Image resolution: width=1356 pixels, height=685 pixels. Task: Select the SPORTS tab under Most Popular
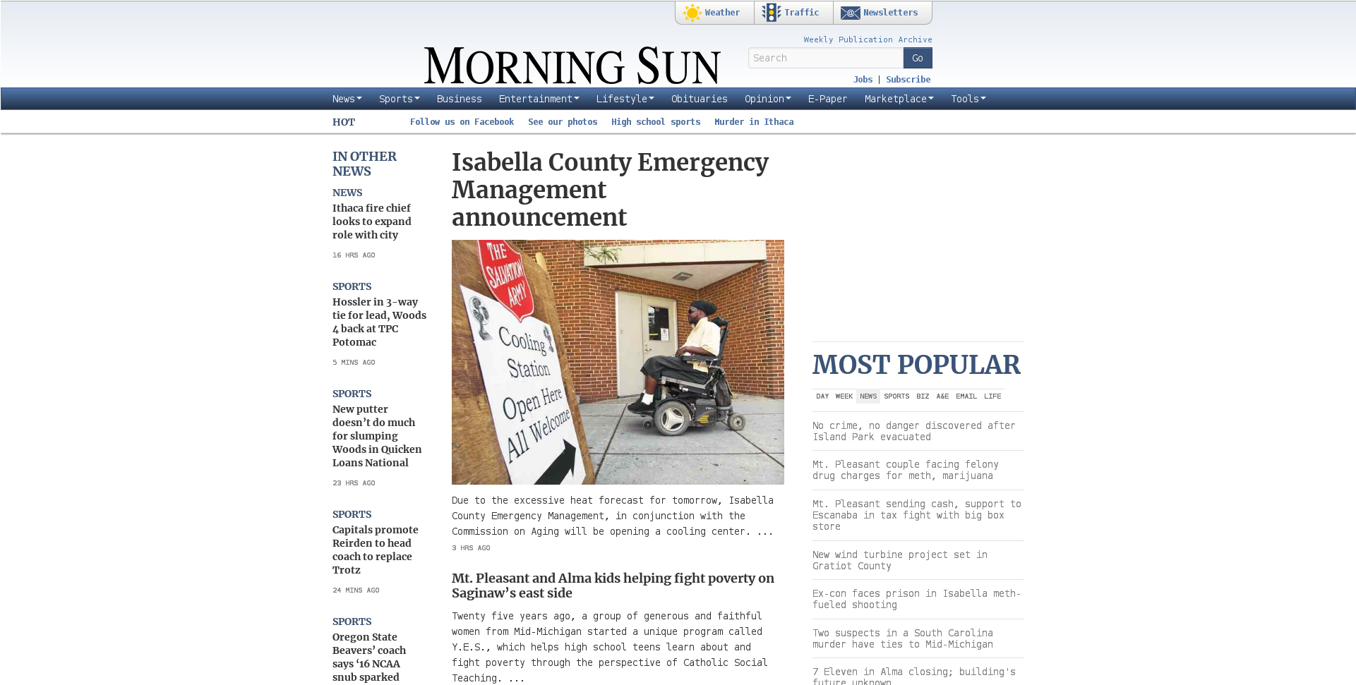(896, 396)
